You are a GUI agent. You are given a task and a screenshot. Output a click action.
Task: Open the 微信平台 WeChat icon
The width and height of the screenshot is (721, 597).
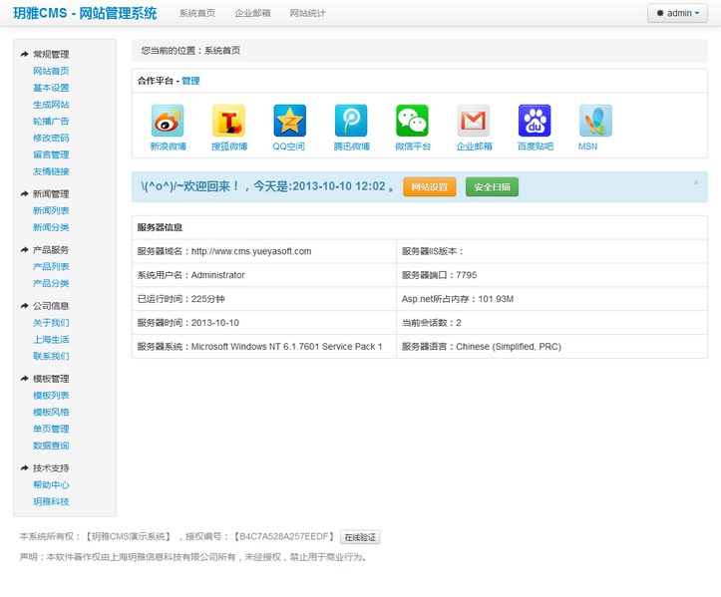pyautogui.click(x=412, y=121)
